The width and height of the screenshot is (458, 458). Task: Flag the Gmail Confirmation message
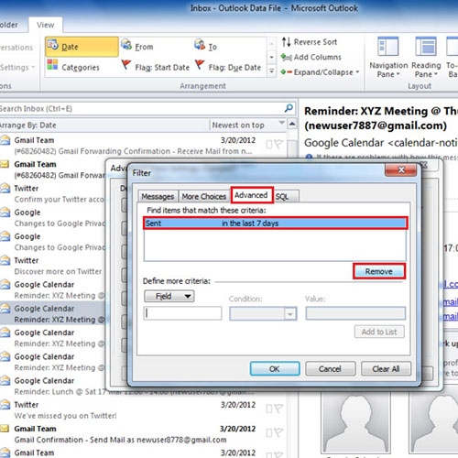coord(278,432)
